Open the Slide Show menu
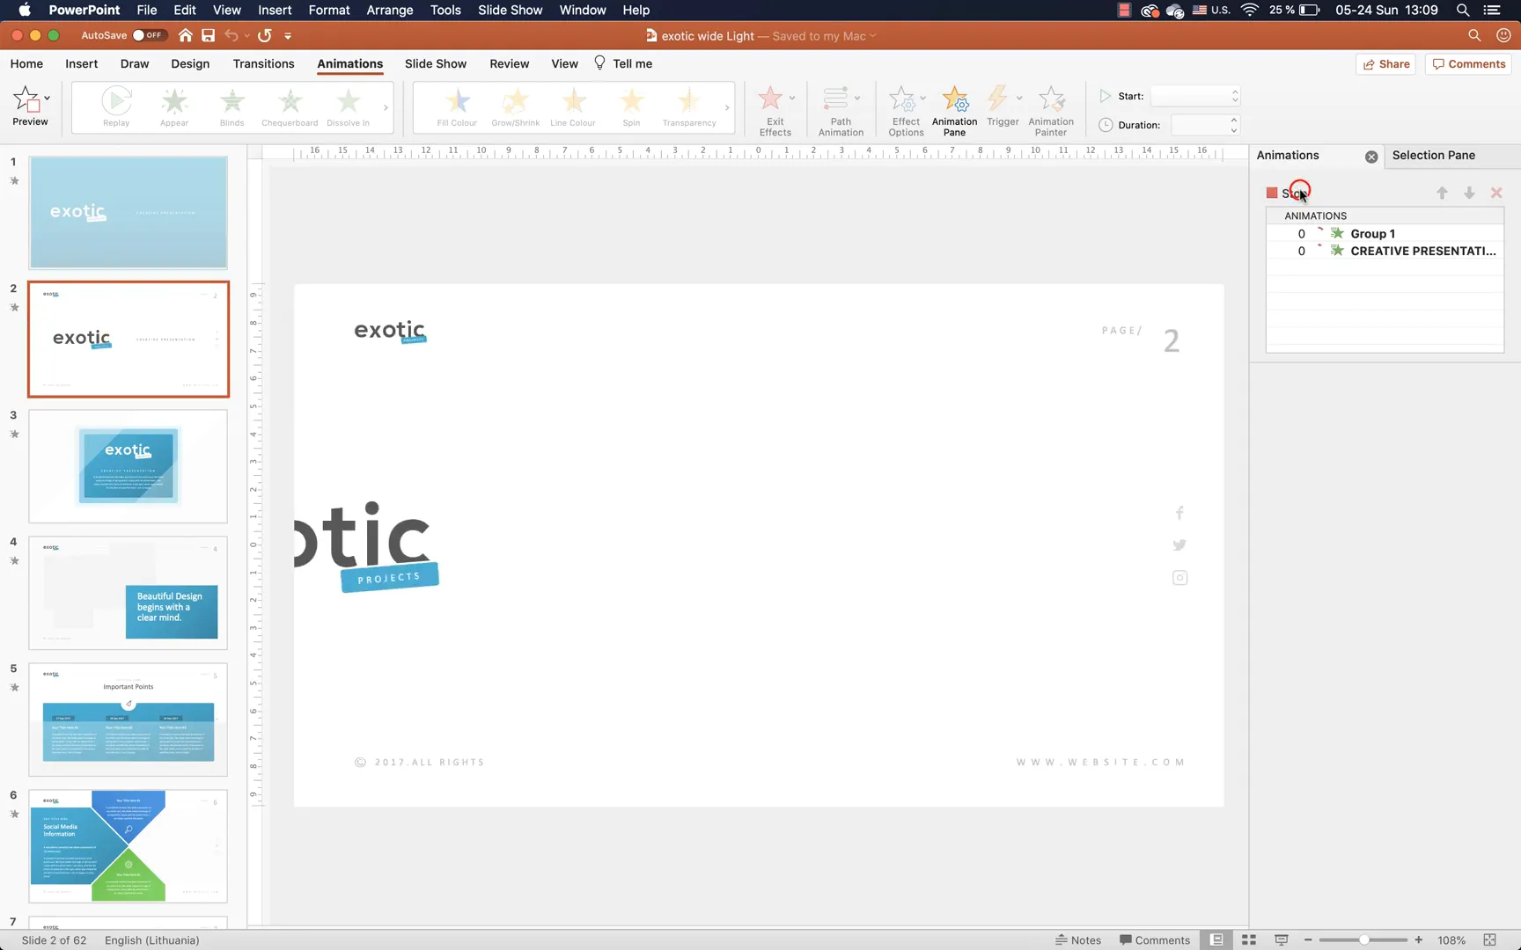 coord(510,10)
